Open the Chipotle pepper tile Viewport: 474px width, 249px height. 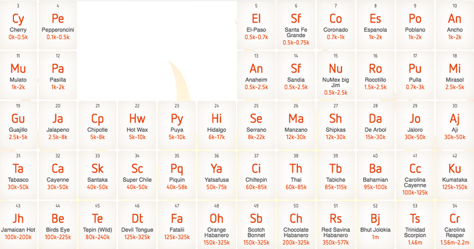point(97,123)
